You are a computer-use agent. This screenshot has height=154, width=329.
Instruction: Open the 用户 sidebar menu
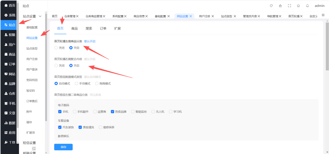coord(9,45)
